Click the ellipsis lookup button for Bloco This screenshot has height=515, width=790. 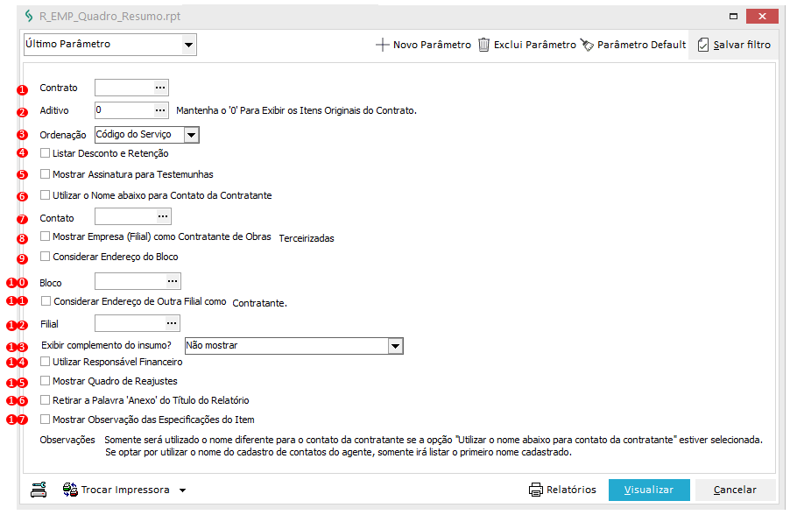coord(173,281)
